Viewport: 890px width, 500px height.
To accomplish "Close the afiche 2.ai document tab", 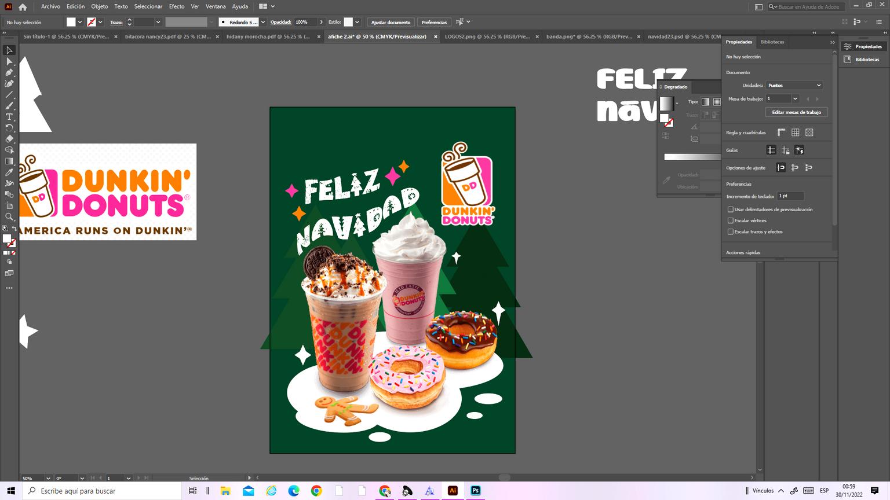I will pos(436,36).
